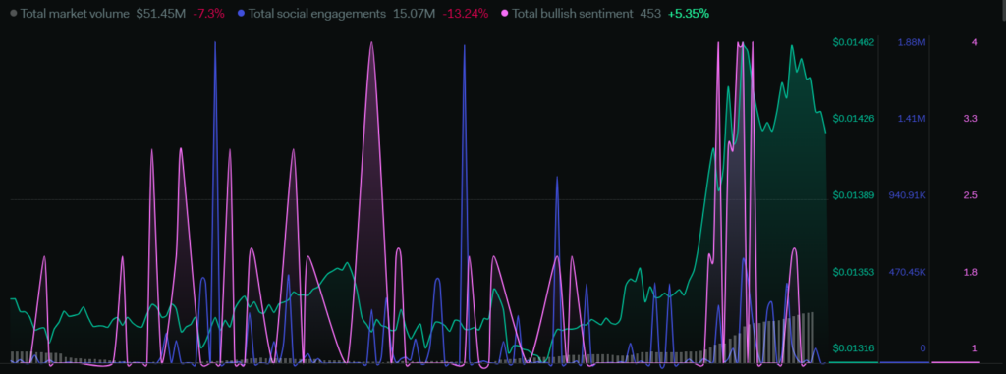This screenshot has width=1006, height=374.
Task: Select the $51.45M market volume value
Action: tap(160, 13)
